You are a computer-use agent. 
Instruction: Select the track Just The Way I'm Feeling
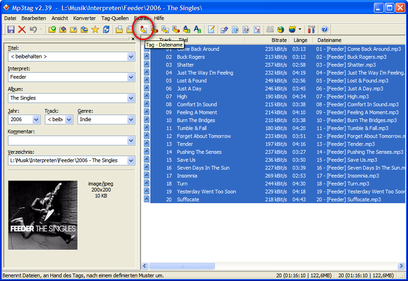205,73
